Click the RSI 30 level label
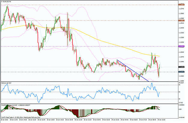Viewport: 188px width, 123px height. pyautogui.click(x=180, y=99)
